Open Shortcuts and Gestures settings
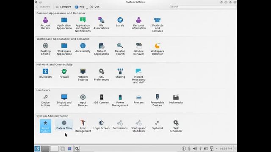Image resolution: width=271 pixels, height=152 pixels. 157,24
